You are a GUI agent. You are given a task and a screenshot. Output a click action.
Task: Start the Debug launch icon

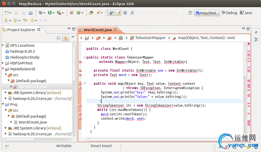point(41,13)
